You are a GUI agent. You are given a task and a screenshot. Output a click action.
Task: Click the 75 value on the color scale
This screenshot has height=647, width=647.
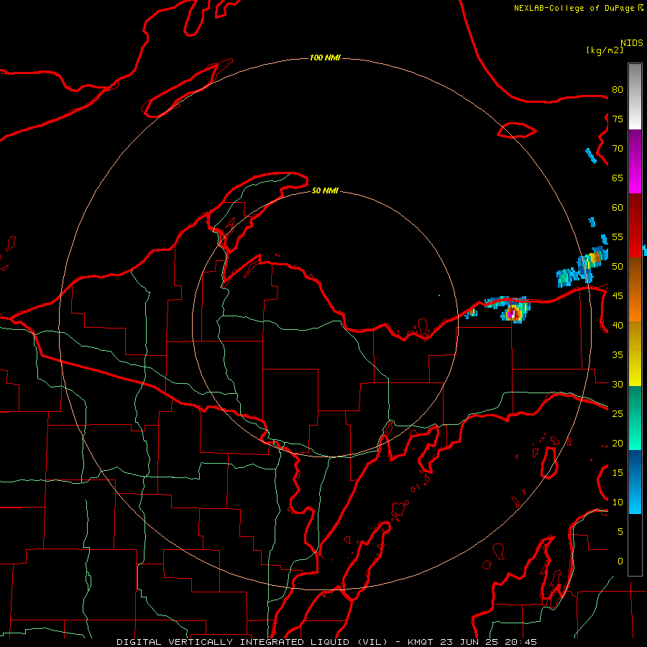tap(618, 119)
